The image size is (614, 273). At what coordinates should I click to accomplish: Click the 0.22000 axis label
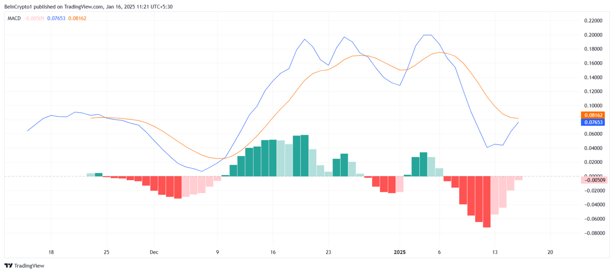(x=594, y=21)
